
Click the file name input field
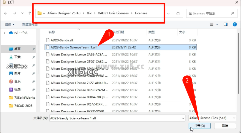(115, 118)
